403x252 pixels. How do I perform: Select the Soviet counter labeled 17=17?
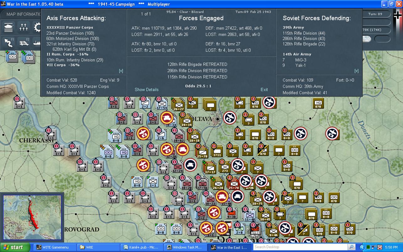click(x=210, y=168)
